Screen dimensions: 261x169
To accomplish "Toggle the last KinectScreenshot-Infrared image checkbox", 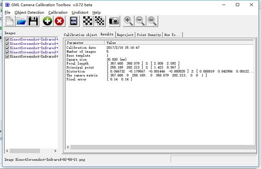I will (x=7, y=57).
